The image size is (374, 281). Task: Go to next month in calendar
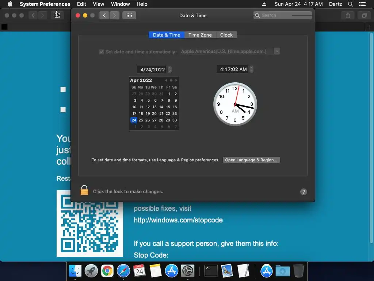pos(176,80)
